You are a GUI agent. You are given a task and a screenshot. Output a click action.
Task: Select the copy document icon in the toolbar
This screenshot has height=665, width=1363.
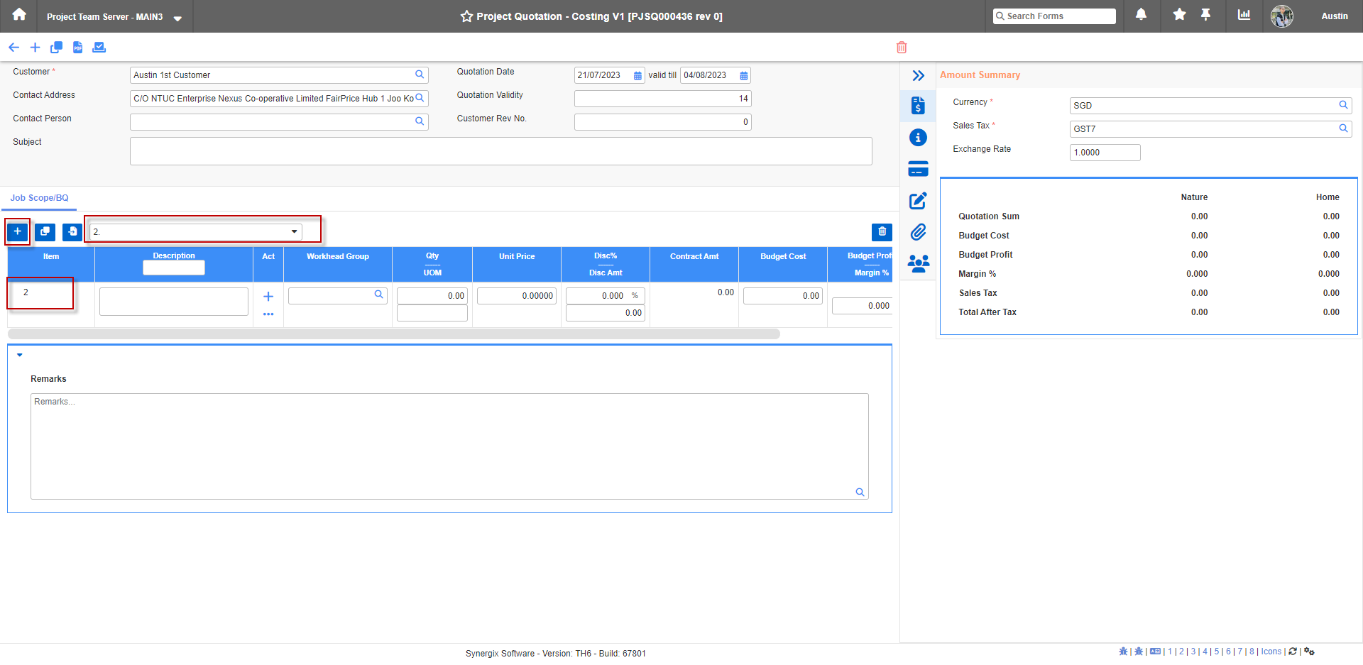56,47
